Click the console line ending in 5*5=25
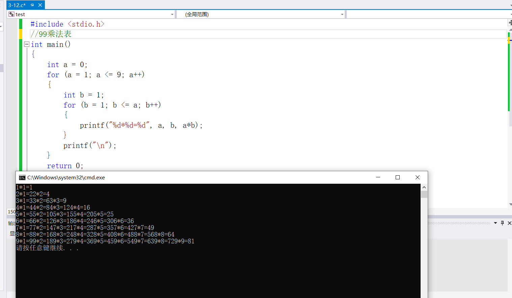The height and width of the screenshot is (298, 512). [x=65, y=214]
